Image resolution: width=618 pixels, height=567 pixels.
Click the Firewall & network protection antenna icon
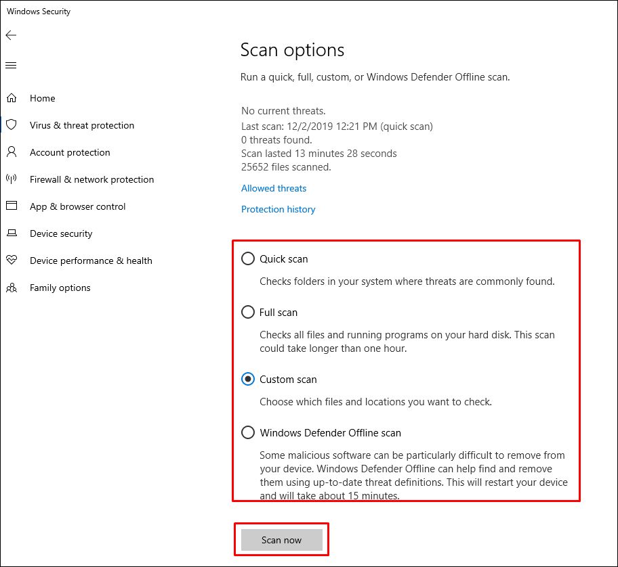[x=12, y=179]
